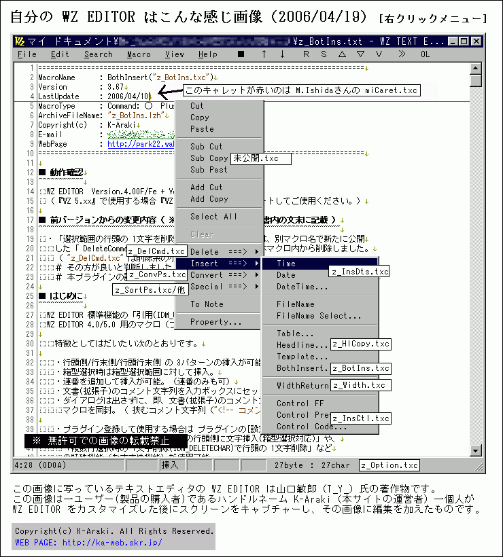503x557 pixels.
Task: Select Control Code... in Insert submenu
Action: click(320, 427)
